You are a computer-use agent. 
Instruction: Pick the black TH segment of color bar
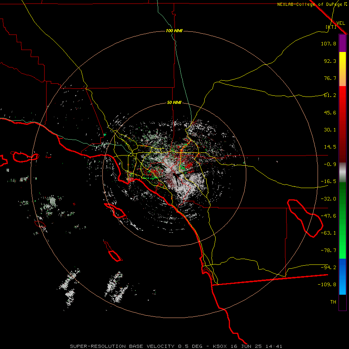pos(342,302)
